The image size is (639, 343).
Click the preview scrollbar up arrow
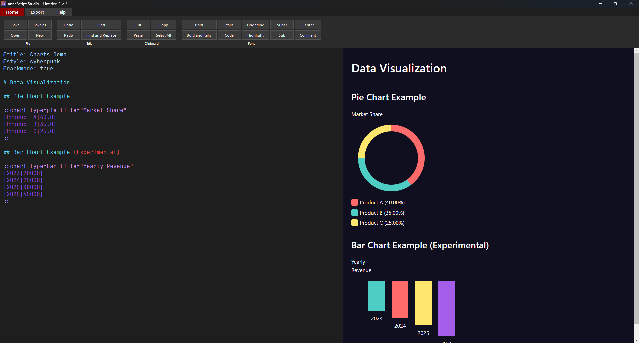tap(636, 51)
